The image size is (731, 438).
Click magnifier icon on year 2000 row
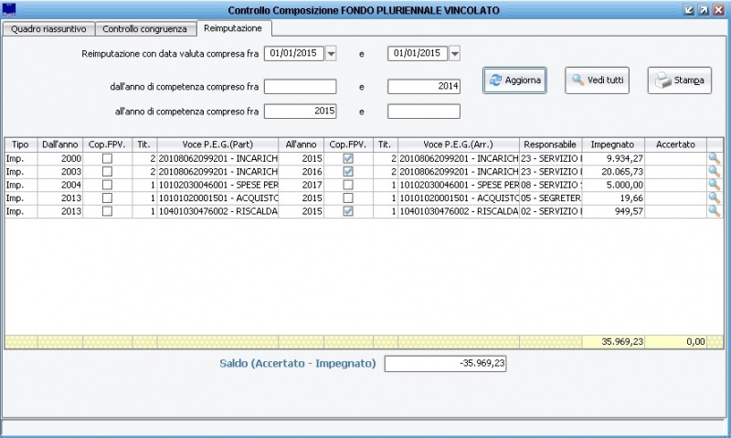[x=714, y=158]
